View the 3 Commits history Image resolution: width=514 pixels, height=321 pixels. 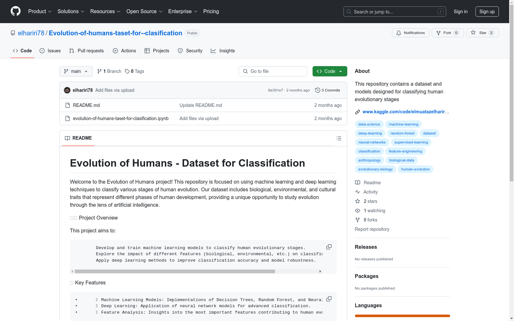point(328,90)
